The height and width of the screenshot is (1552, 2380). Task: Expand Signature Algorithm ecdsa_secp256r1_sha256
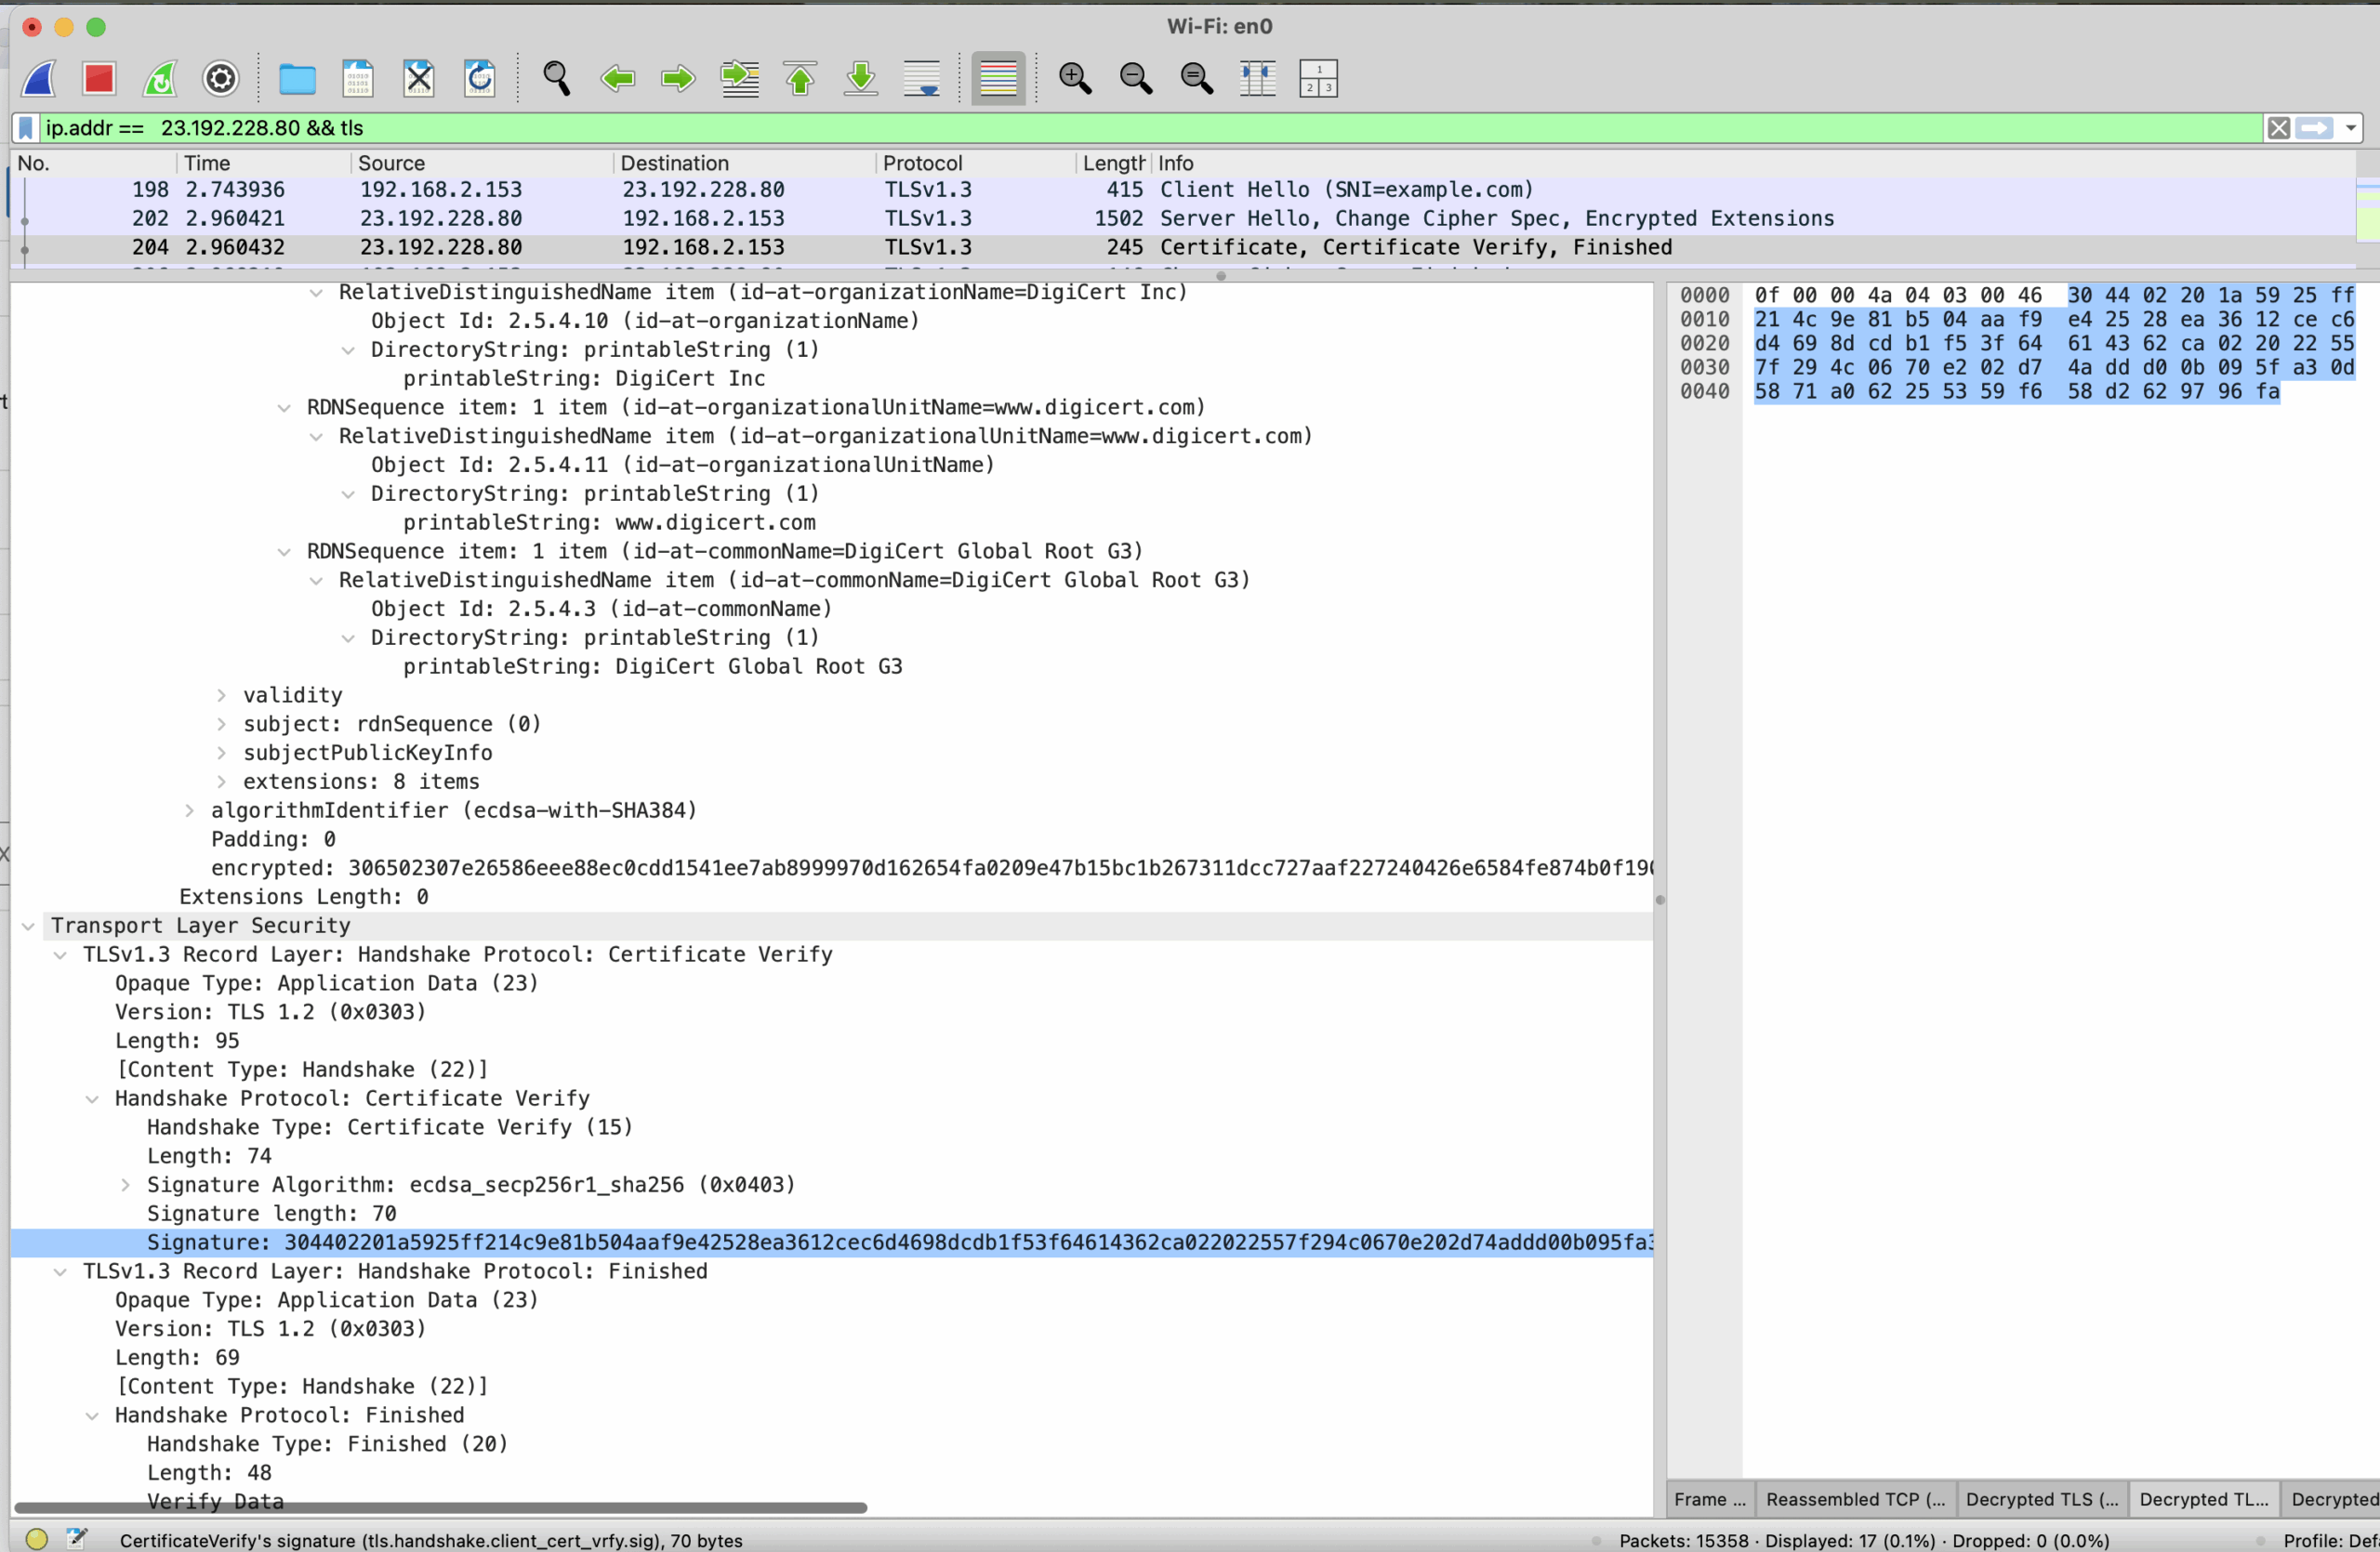(x=125, y=1185)
